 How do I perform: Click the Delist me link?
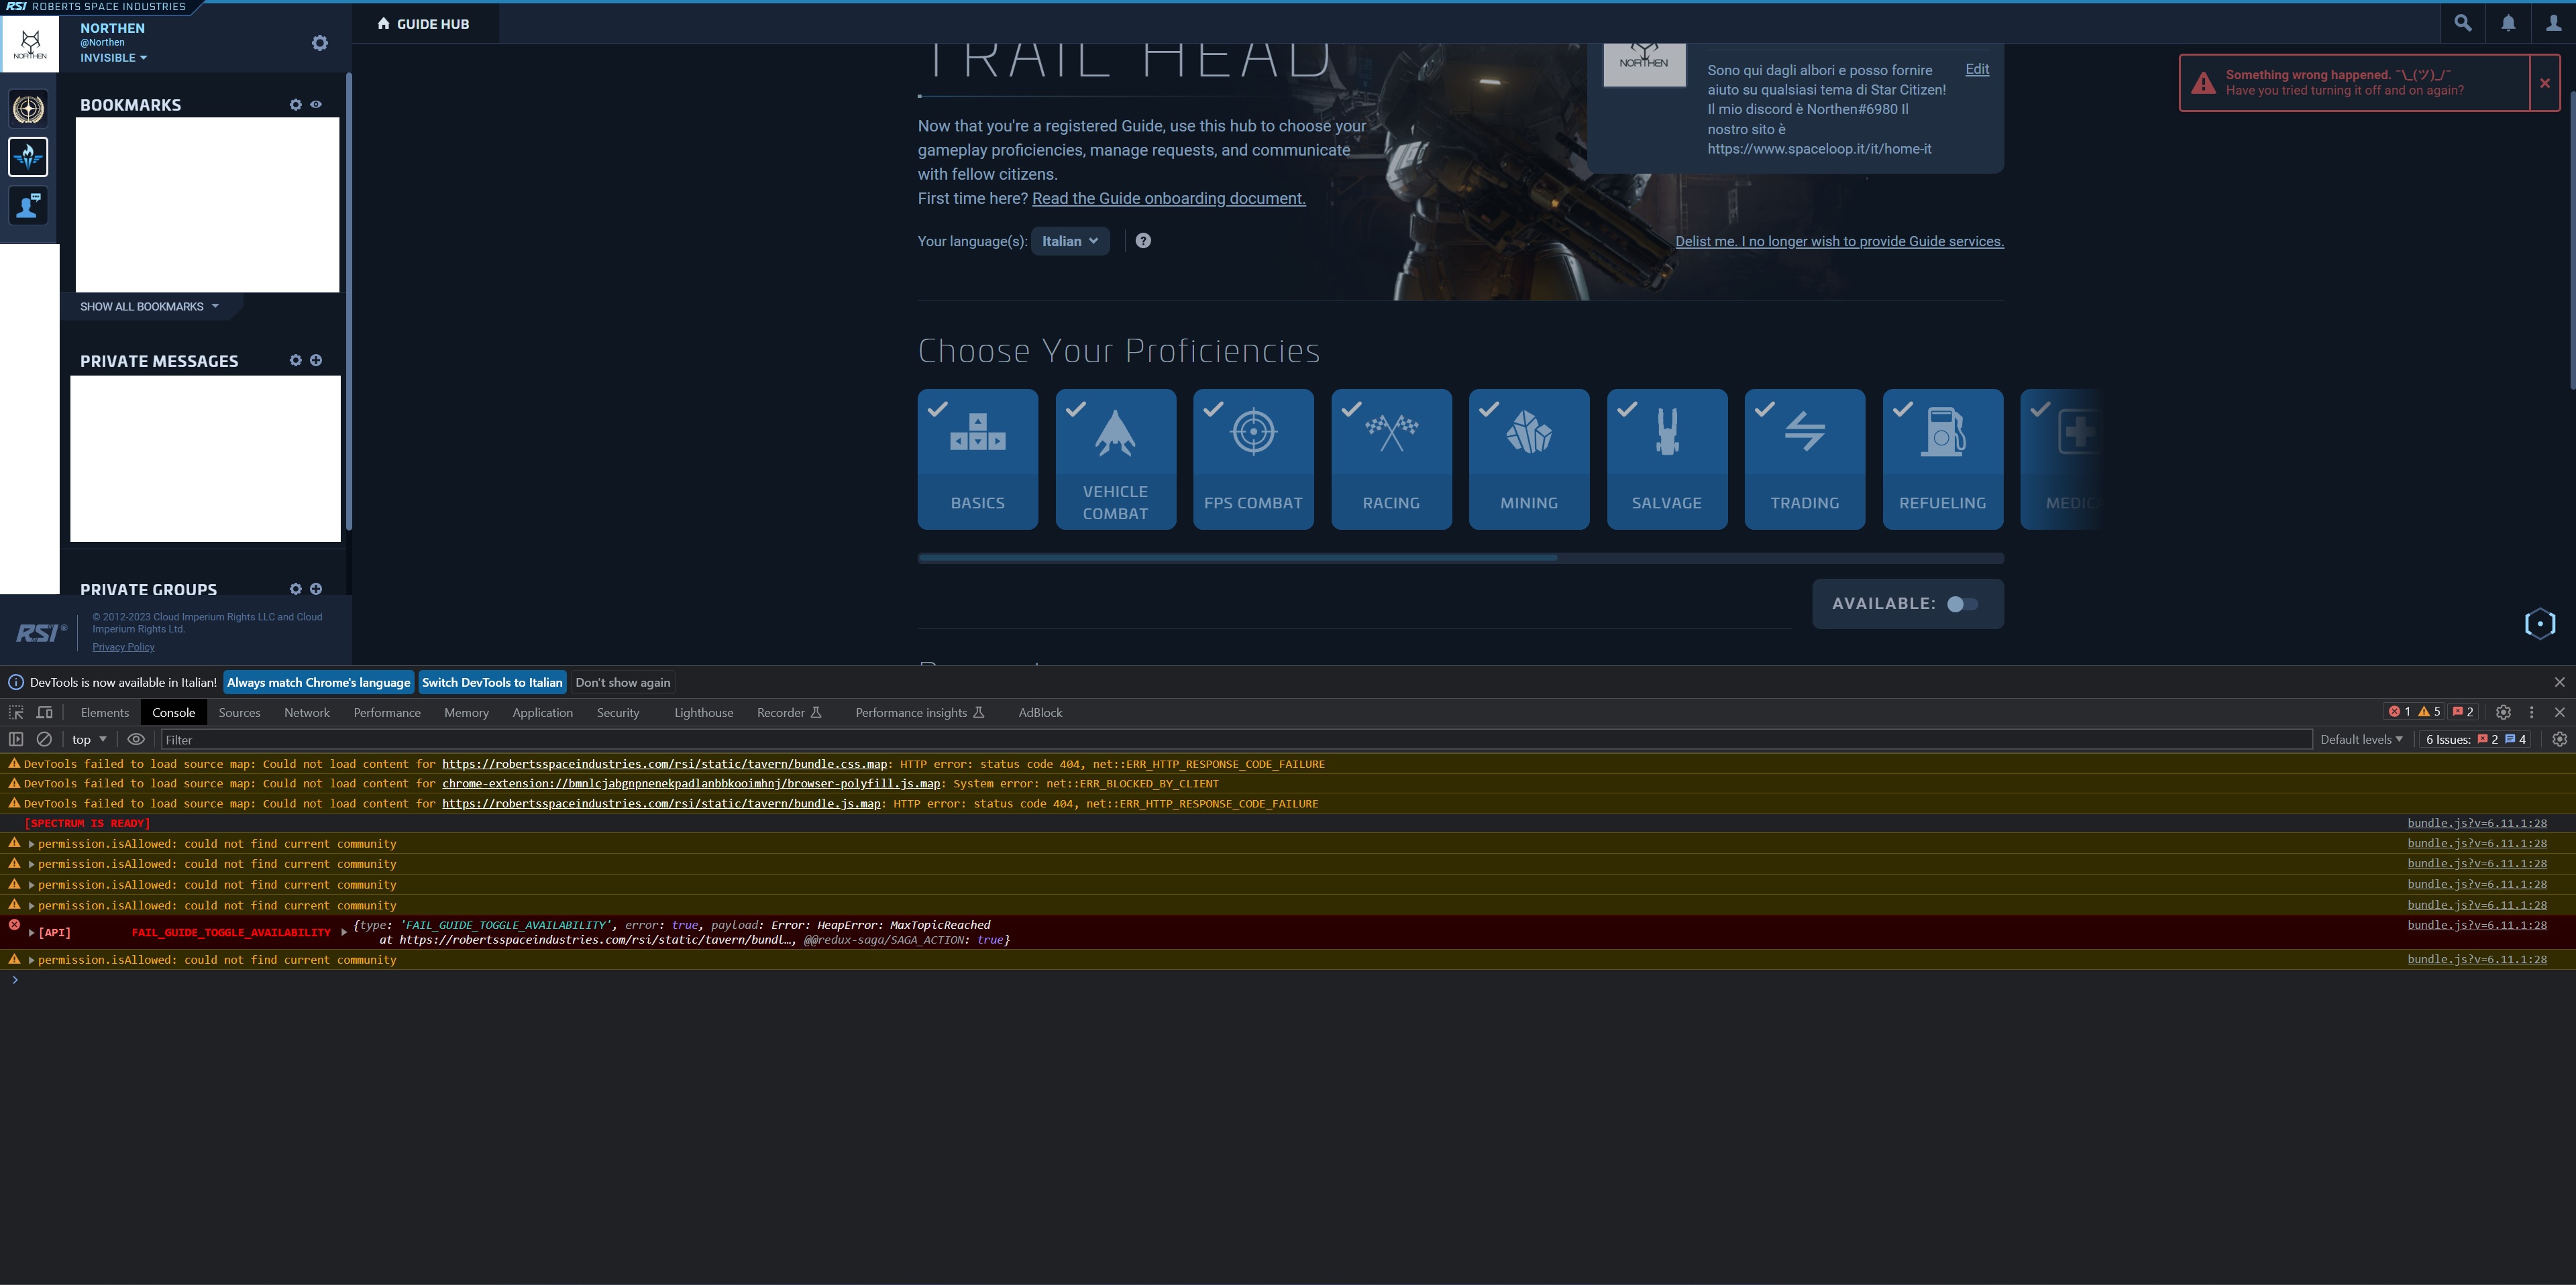tap(1839, 241)
